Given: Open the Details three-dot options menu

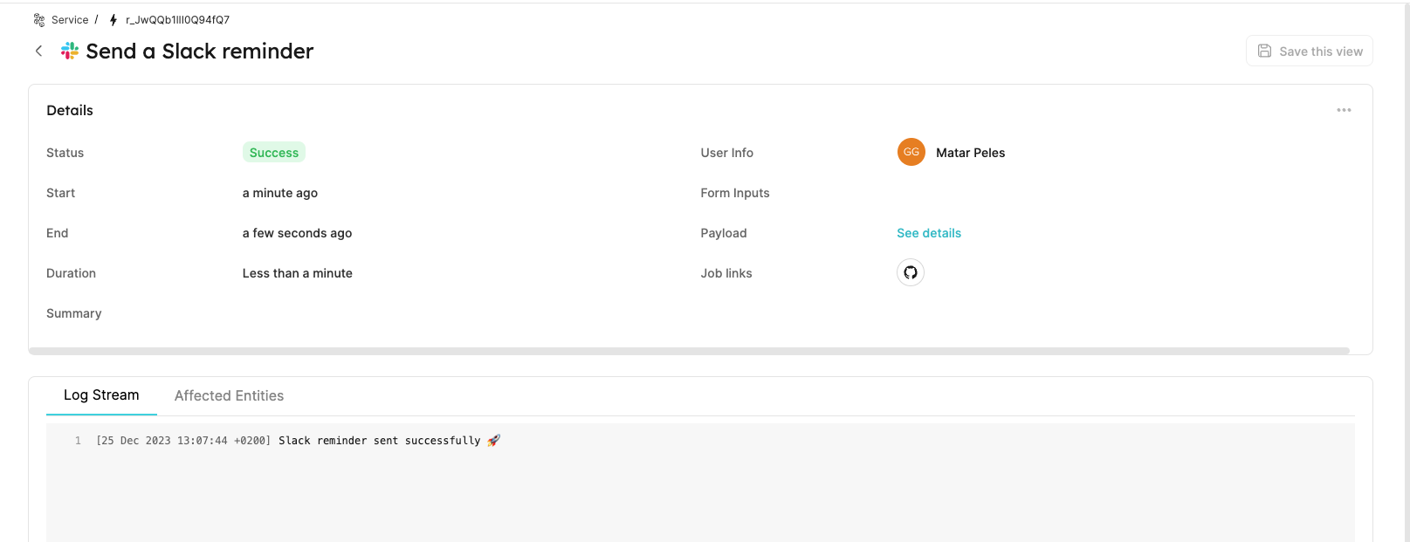Looking at the screenshot, I should click(x=1344, y=110).
